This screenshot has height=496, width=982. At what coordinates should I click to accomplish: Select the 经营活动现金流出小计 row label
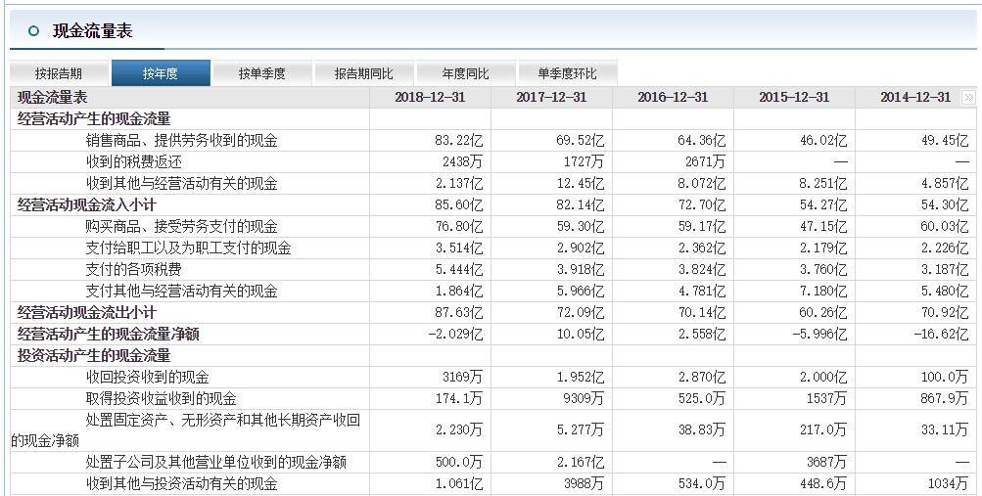[x=86, y=312]
